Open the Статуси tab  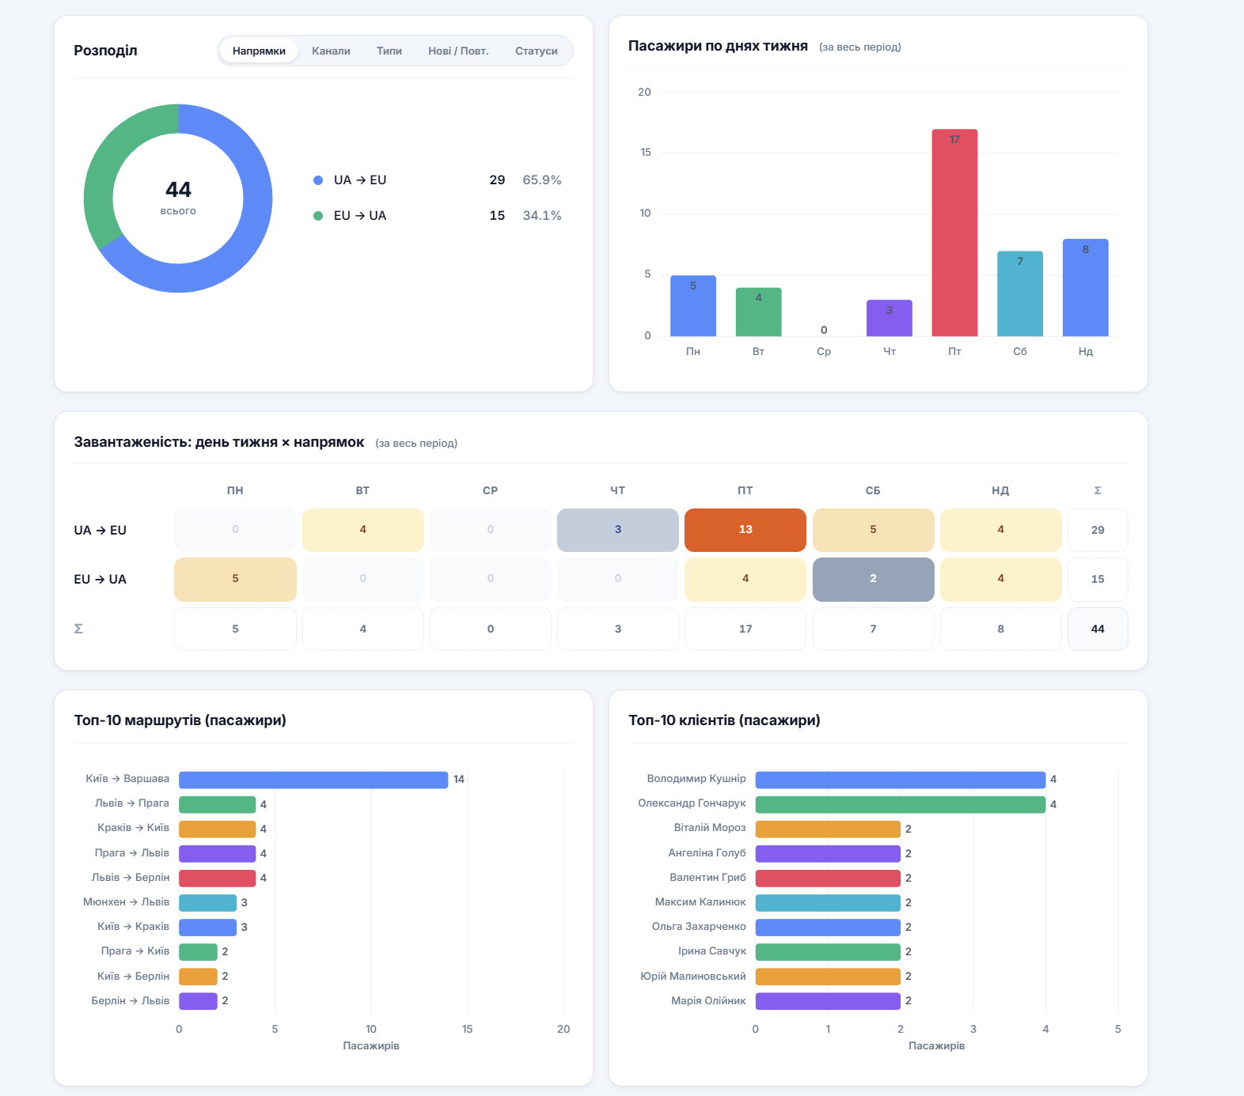pos(537,51)
